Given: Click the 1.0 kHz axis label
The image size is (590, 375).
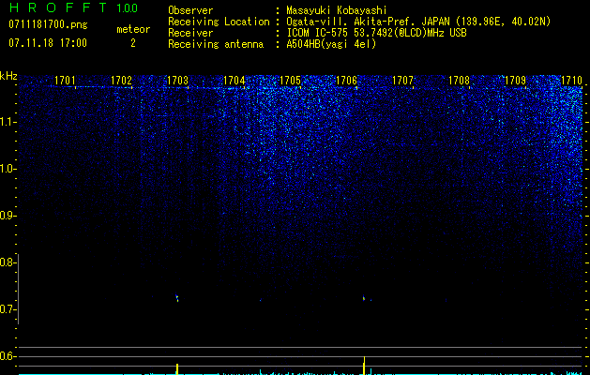Looking at the screenshot, I should coord(8,169).
